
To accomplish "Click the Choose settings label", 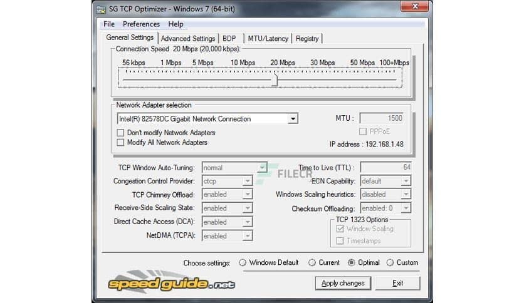I will pos(207,263).
